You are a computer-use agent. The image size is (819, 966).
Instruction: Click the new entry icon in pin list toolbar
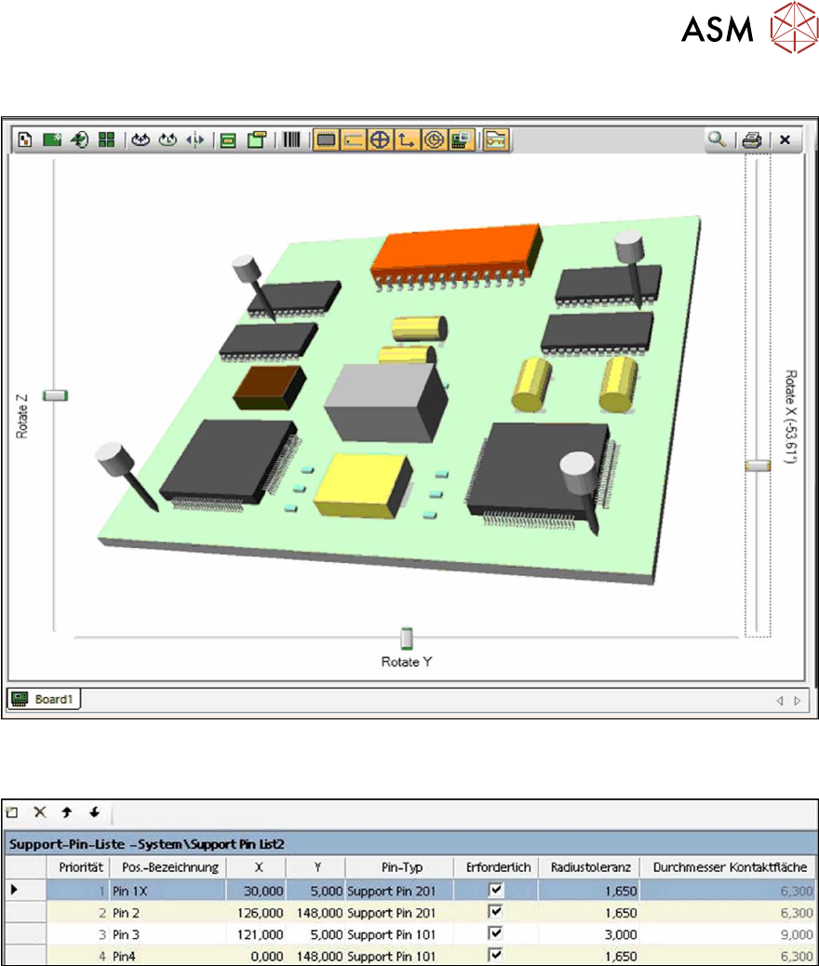point(12,812)
